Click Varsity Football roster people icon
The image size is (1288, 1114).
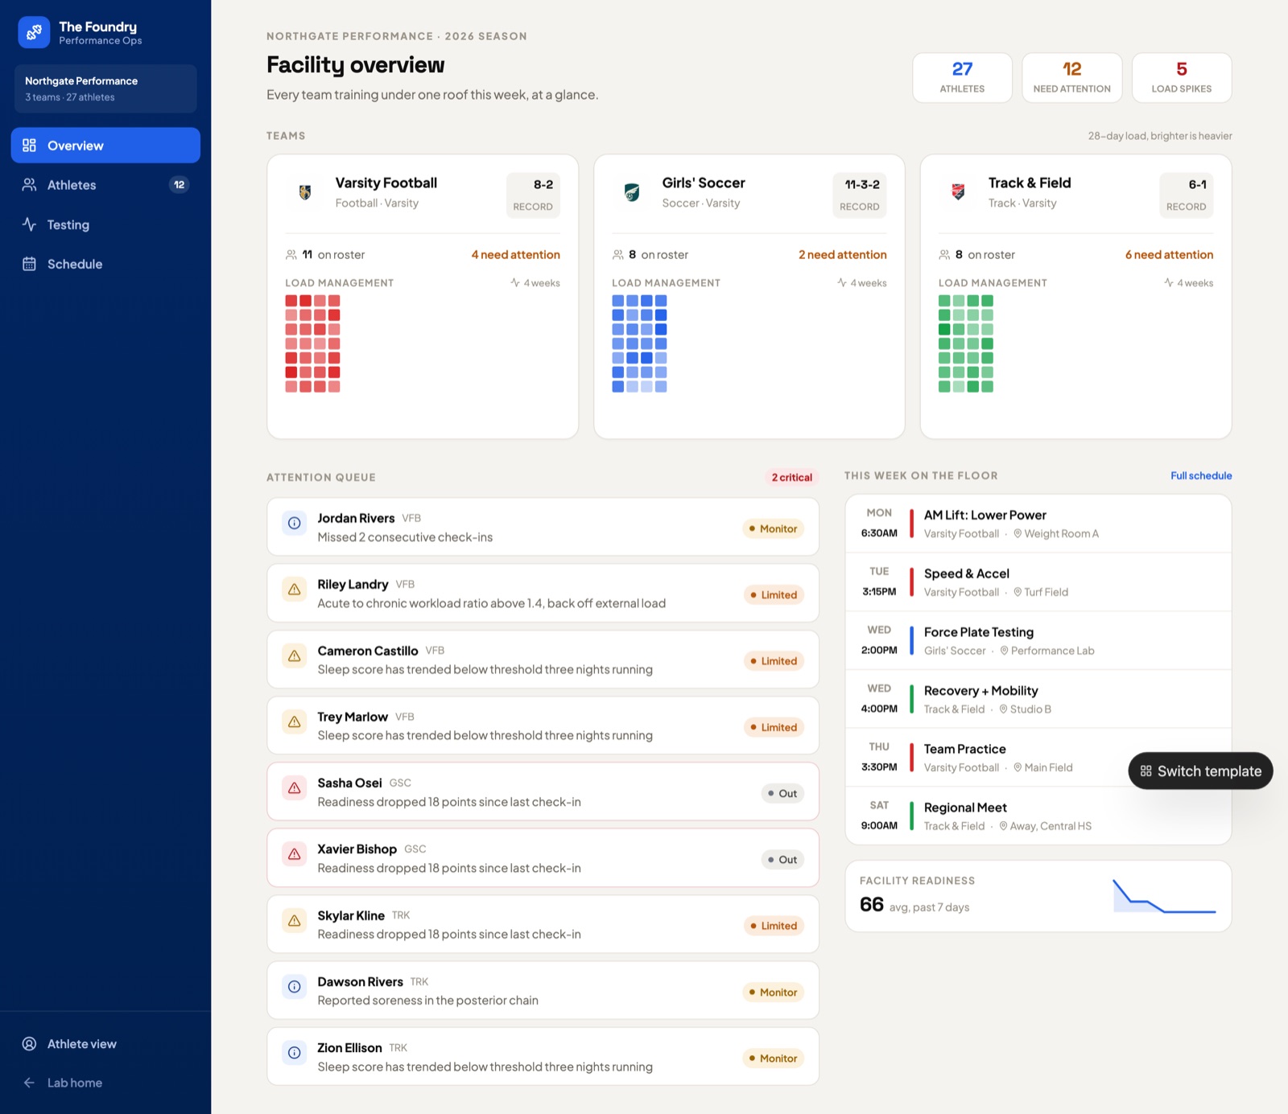coord(291,255)
